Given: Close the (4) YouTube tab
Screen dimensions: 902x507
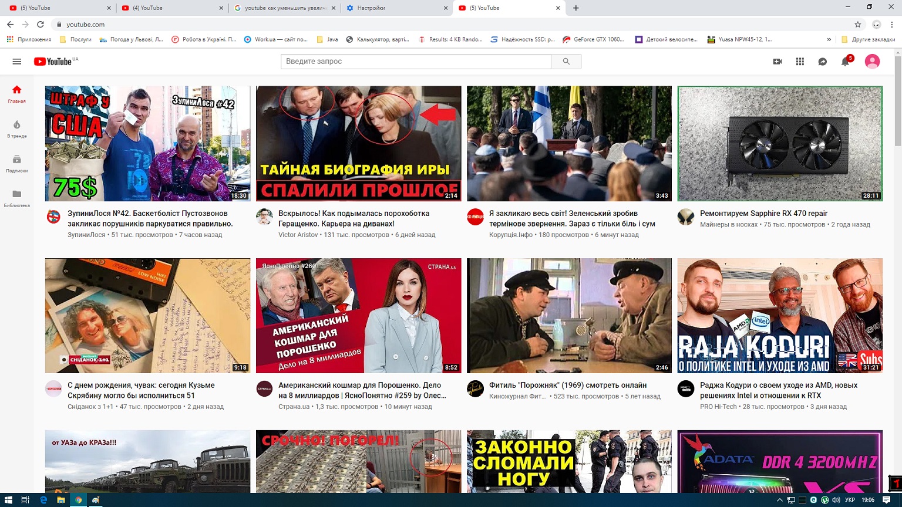Looking at the screenshot, I should [221, 8].
